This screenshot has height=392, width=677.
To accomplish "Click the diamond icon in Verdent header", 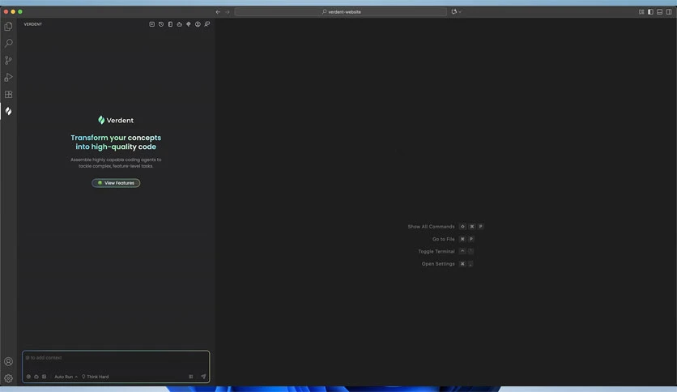I will click(188, 24).
